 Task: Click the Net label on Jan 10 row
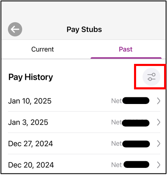pos(116,101)
